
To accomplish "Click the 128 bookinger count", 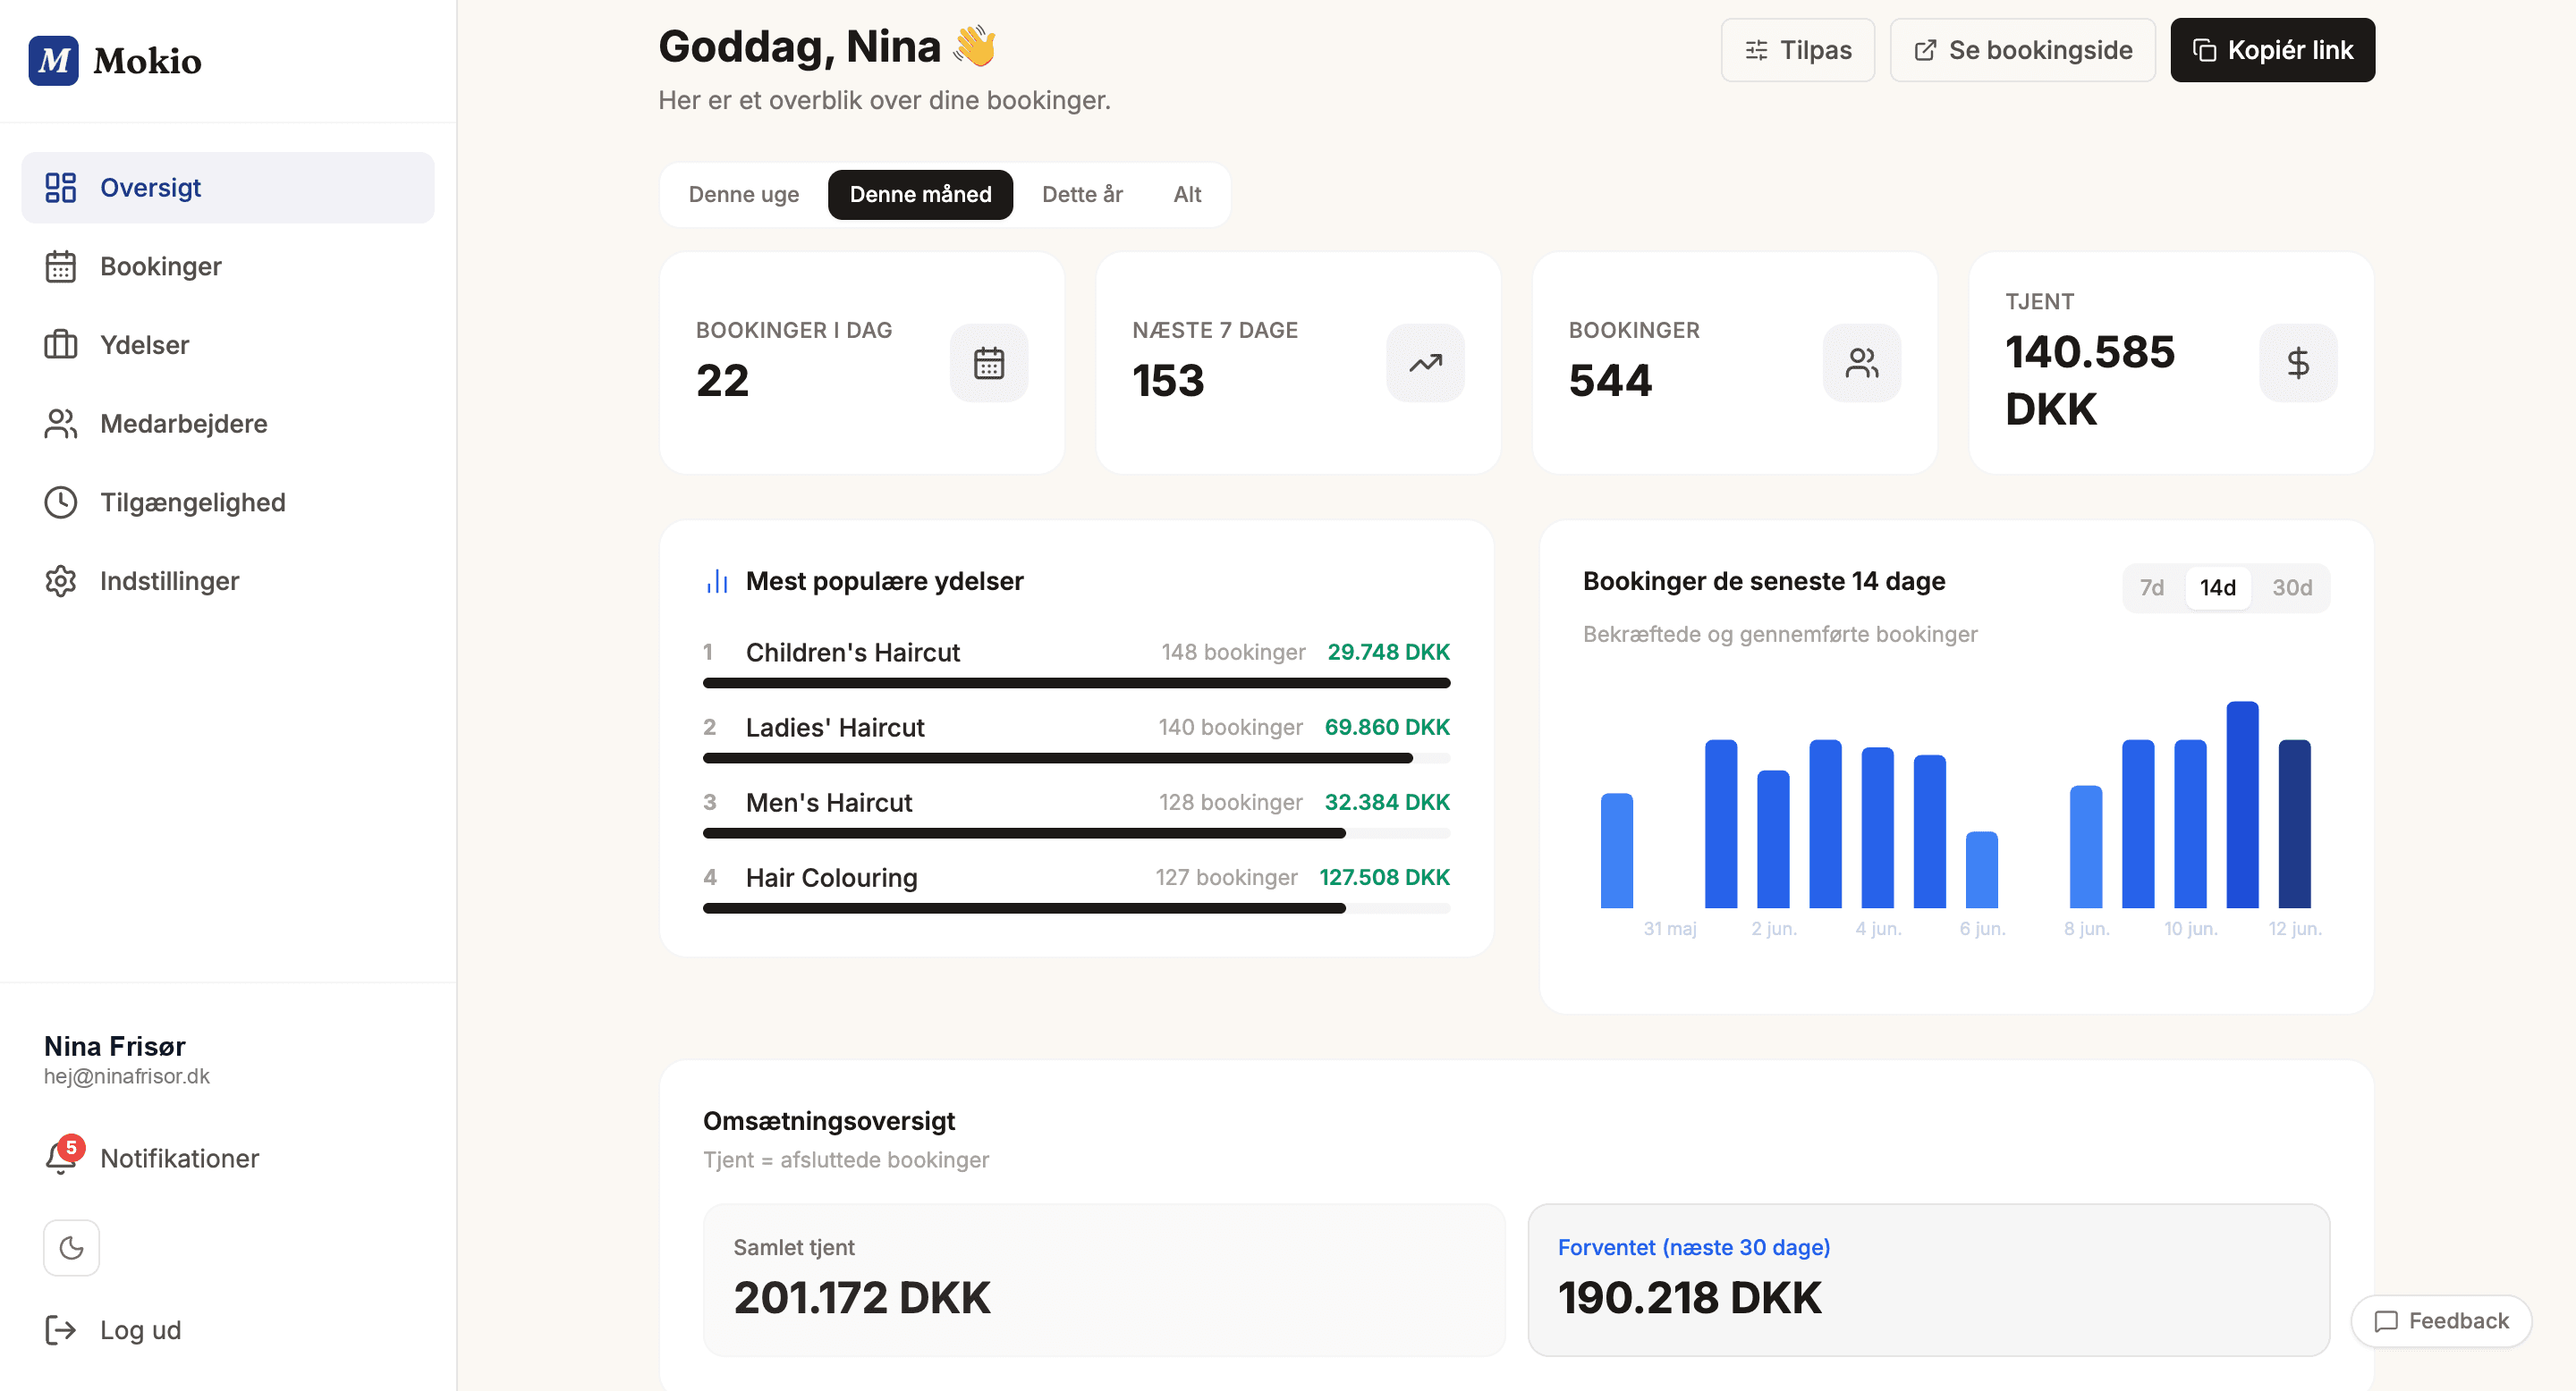I will point(1230,803).
